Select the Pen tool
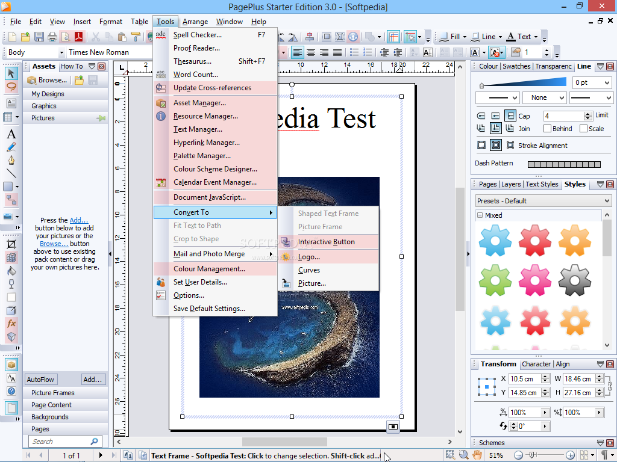Screen dimensions: 617x462 point(11,160)
